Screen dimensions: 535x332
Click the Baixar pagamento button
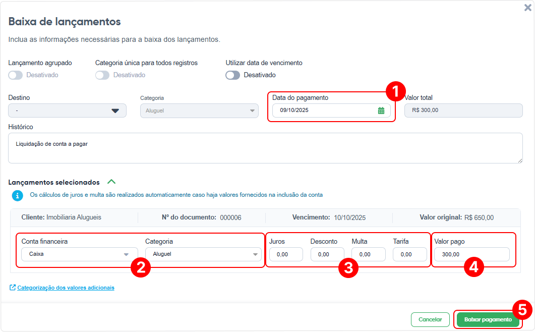coord(488,320)
